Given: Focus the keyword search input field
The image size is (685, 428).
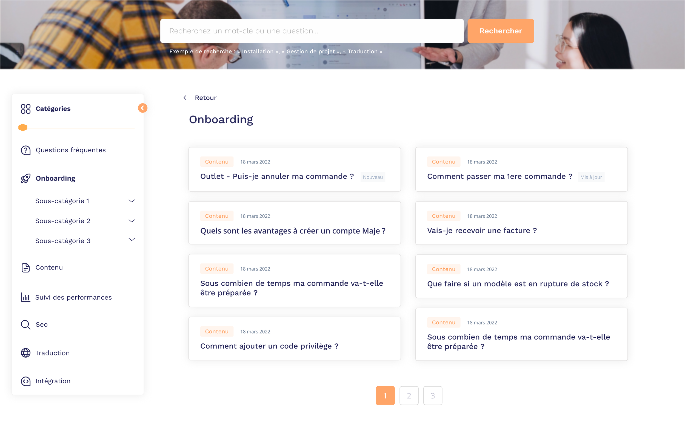Looking at the screenshot, I should pos(312,31).
